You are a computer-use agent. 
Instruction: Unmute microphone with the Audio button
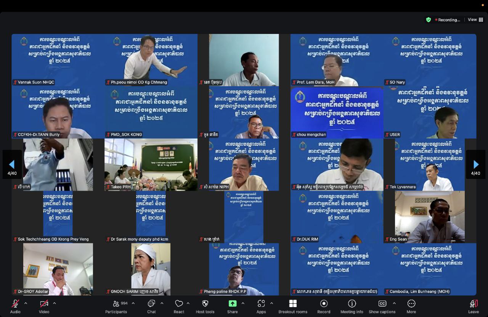point(15,306)
